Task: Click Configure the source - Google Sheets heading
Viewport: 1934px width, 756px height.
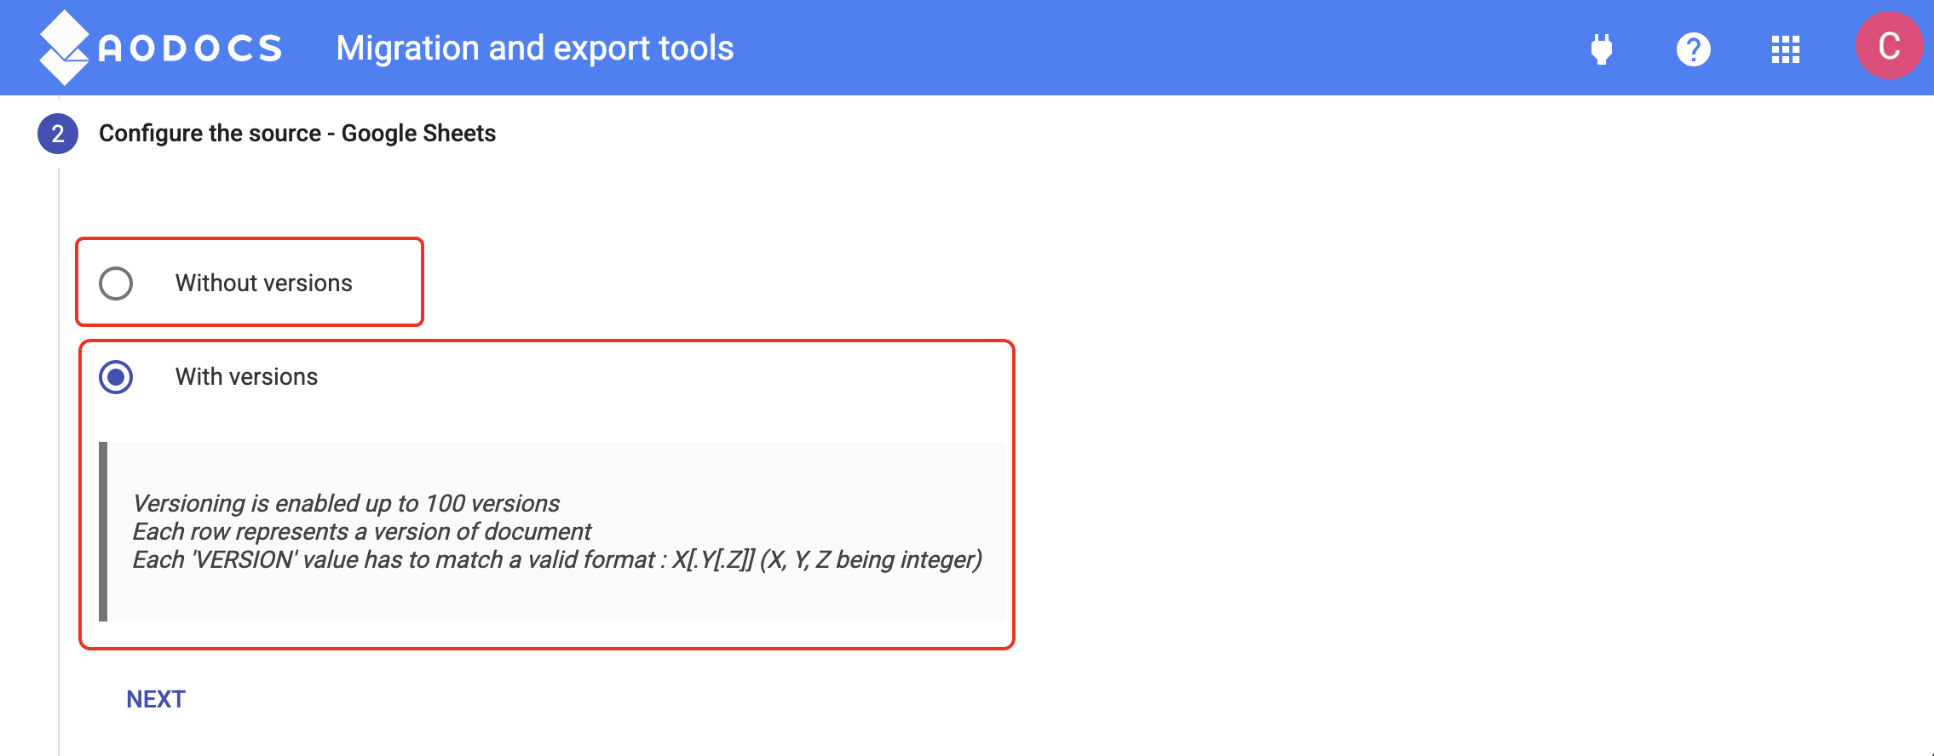Action: 297,134
